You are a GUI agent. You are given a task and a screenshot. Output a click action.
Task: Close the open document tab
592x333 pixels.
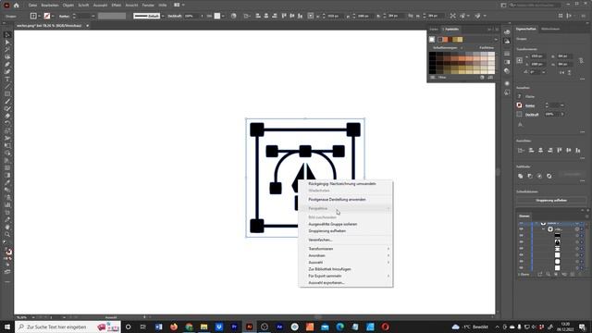[87, 26]
